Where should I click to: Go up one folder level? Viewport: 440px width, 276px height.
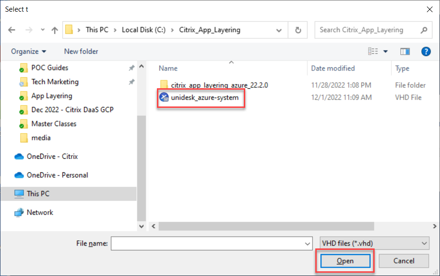click(55, 30)
